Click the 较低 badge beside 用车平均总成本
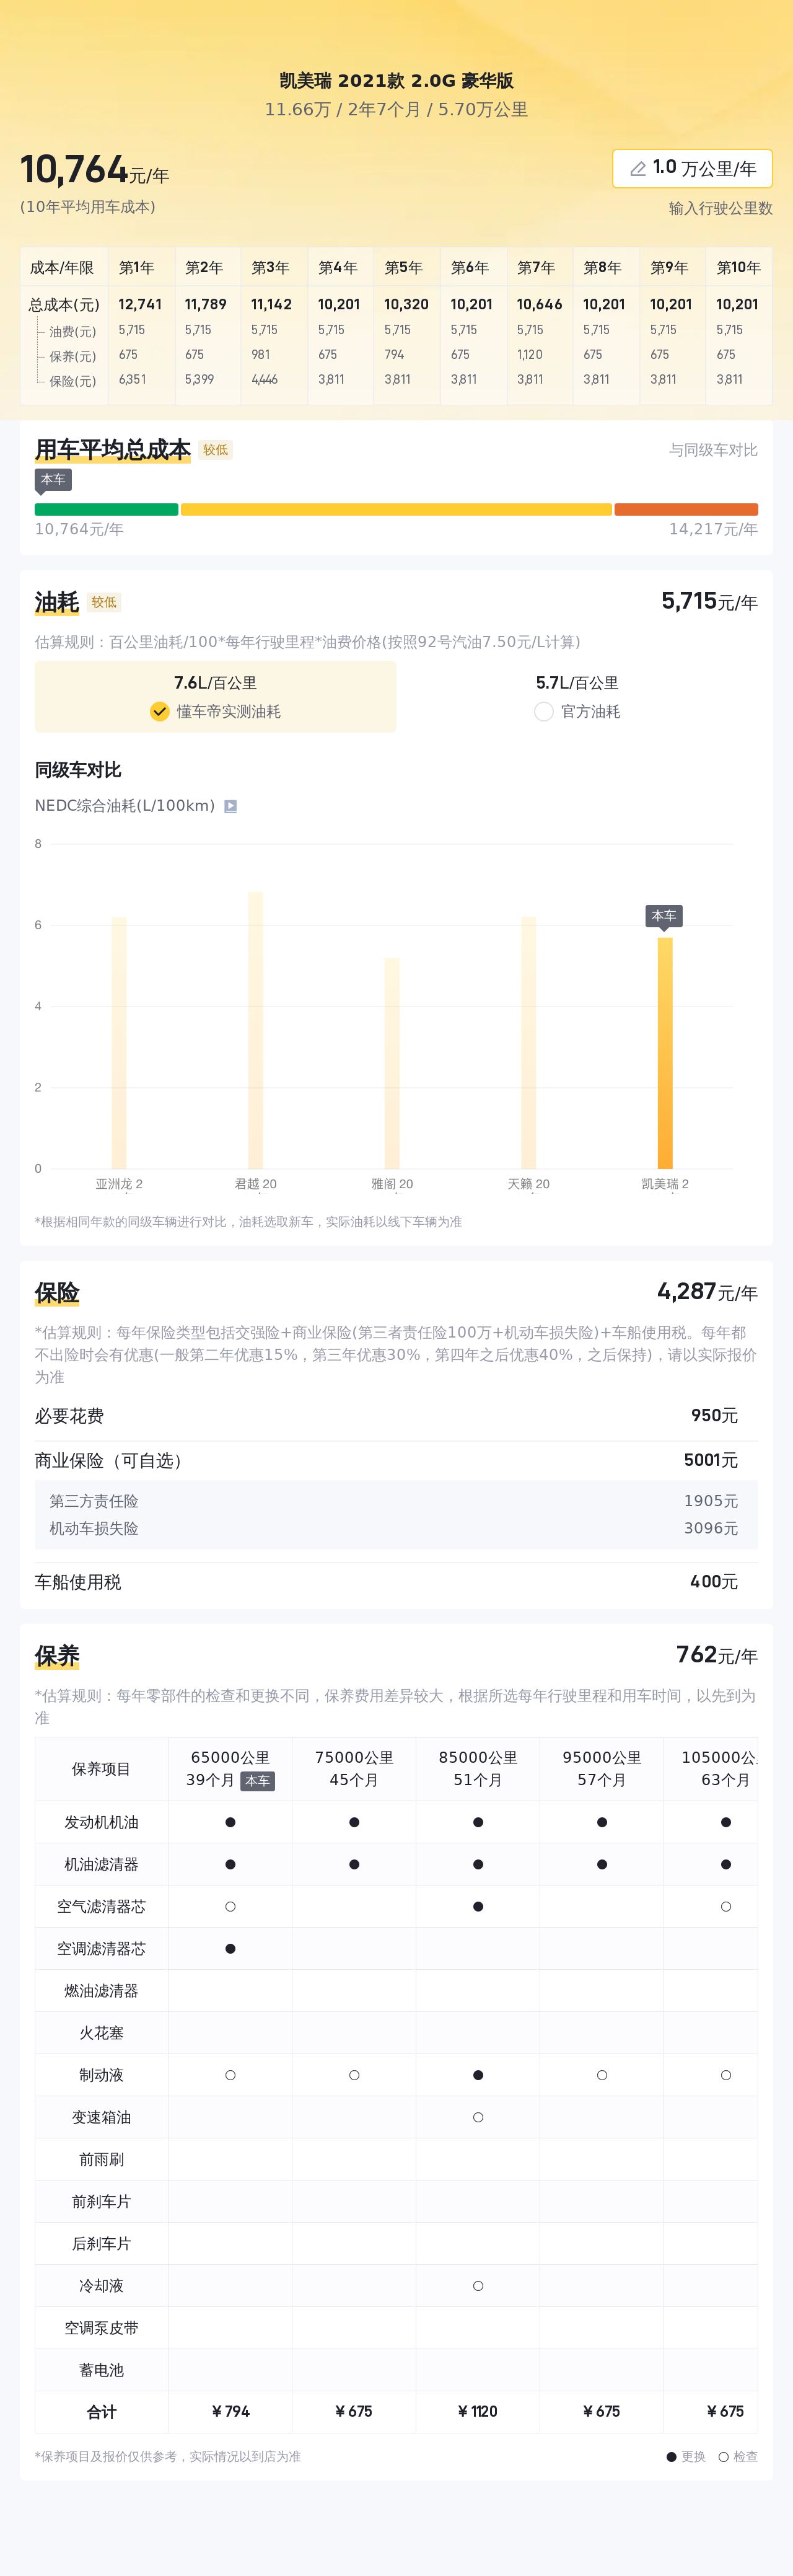Image resolution: width=793 pixels, height=2576 pixels. (215, 450)
